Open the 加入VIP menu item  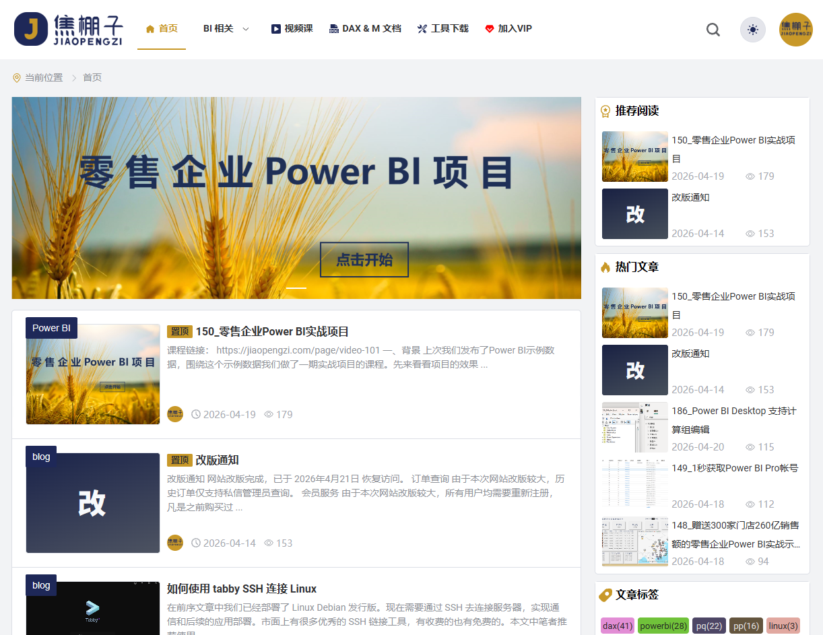point(508,28)
